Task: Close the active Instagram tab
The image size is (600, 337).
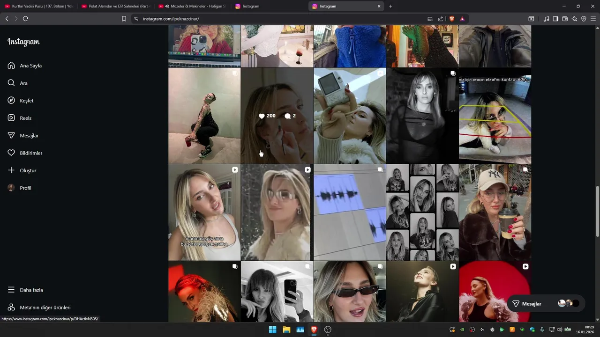Action: (x=379, y=6)
